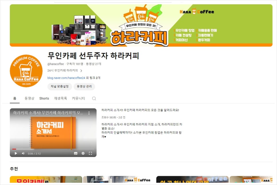Enter fullscreen on the video player

click(x=90, y=153)
